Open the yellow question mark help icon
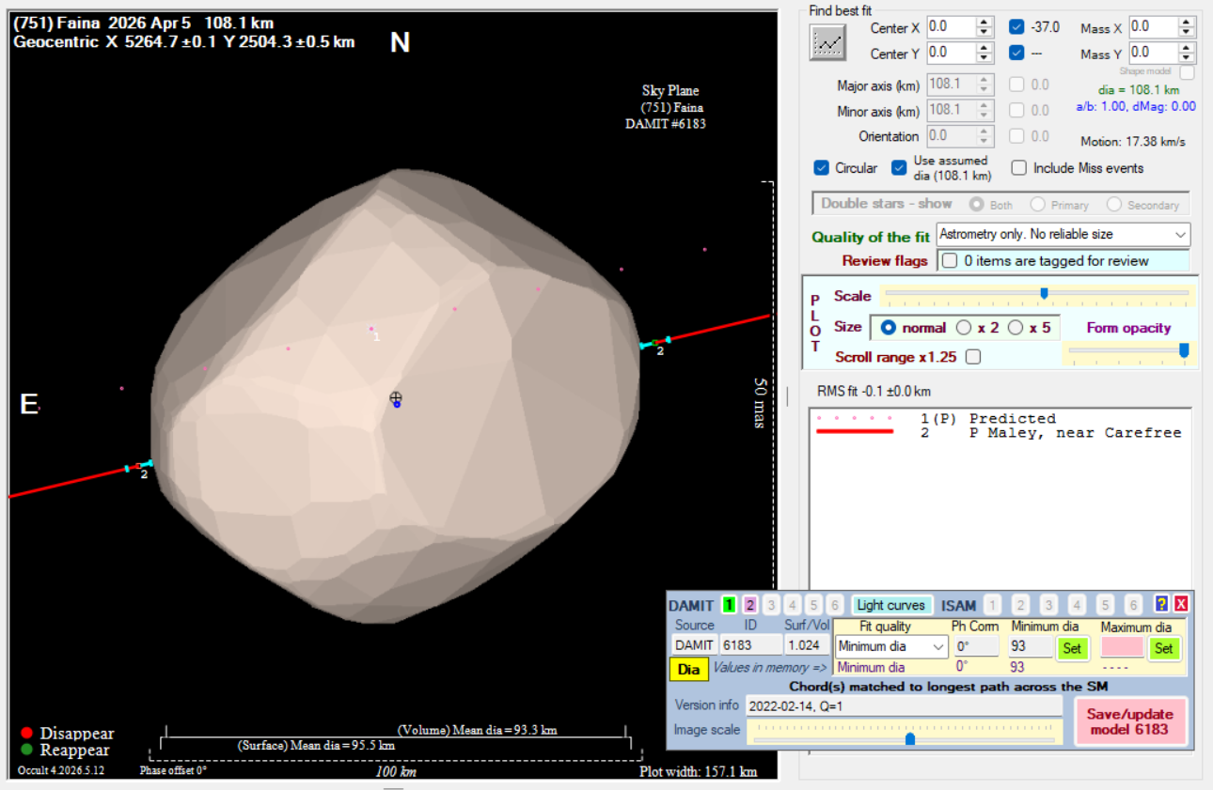The height and width of the screenshot is (790, 1213). tap(1161, 605)
